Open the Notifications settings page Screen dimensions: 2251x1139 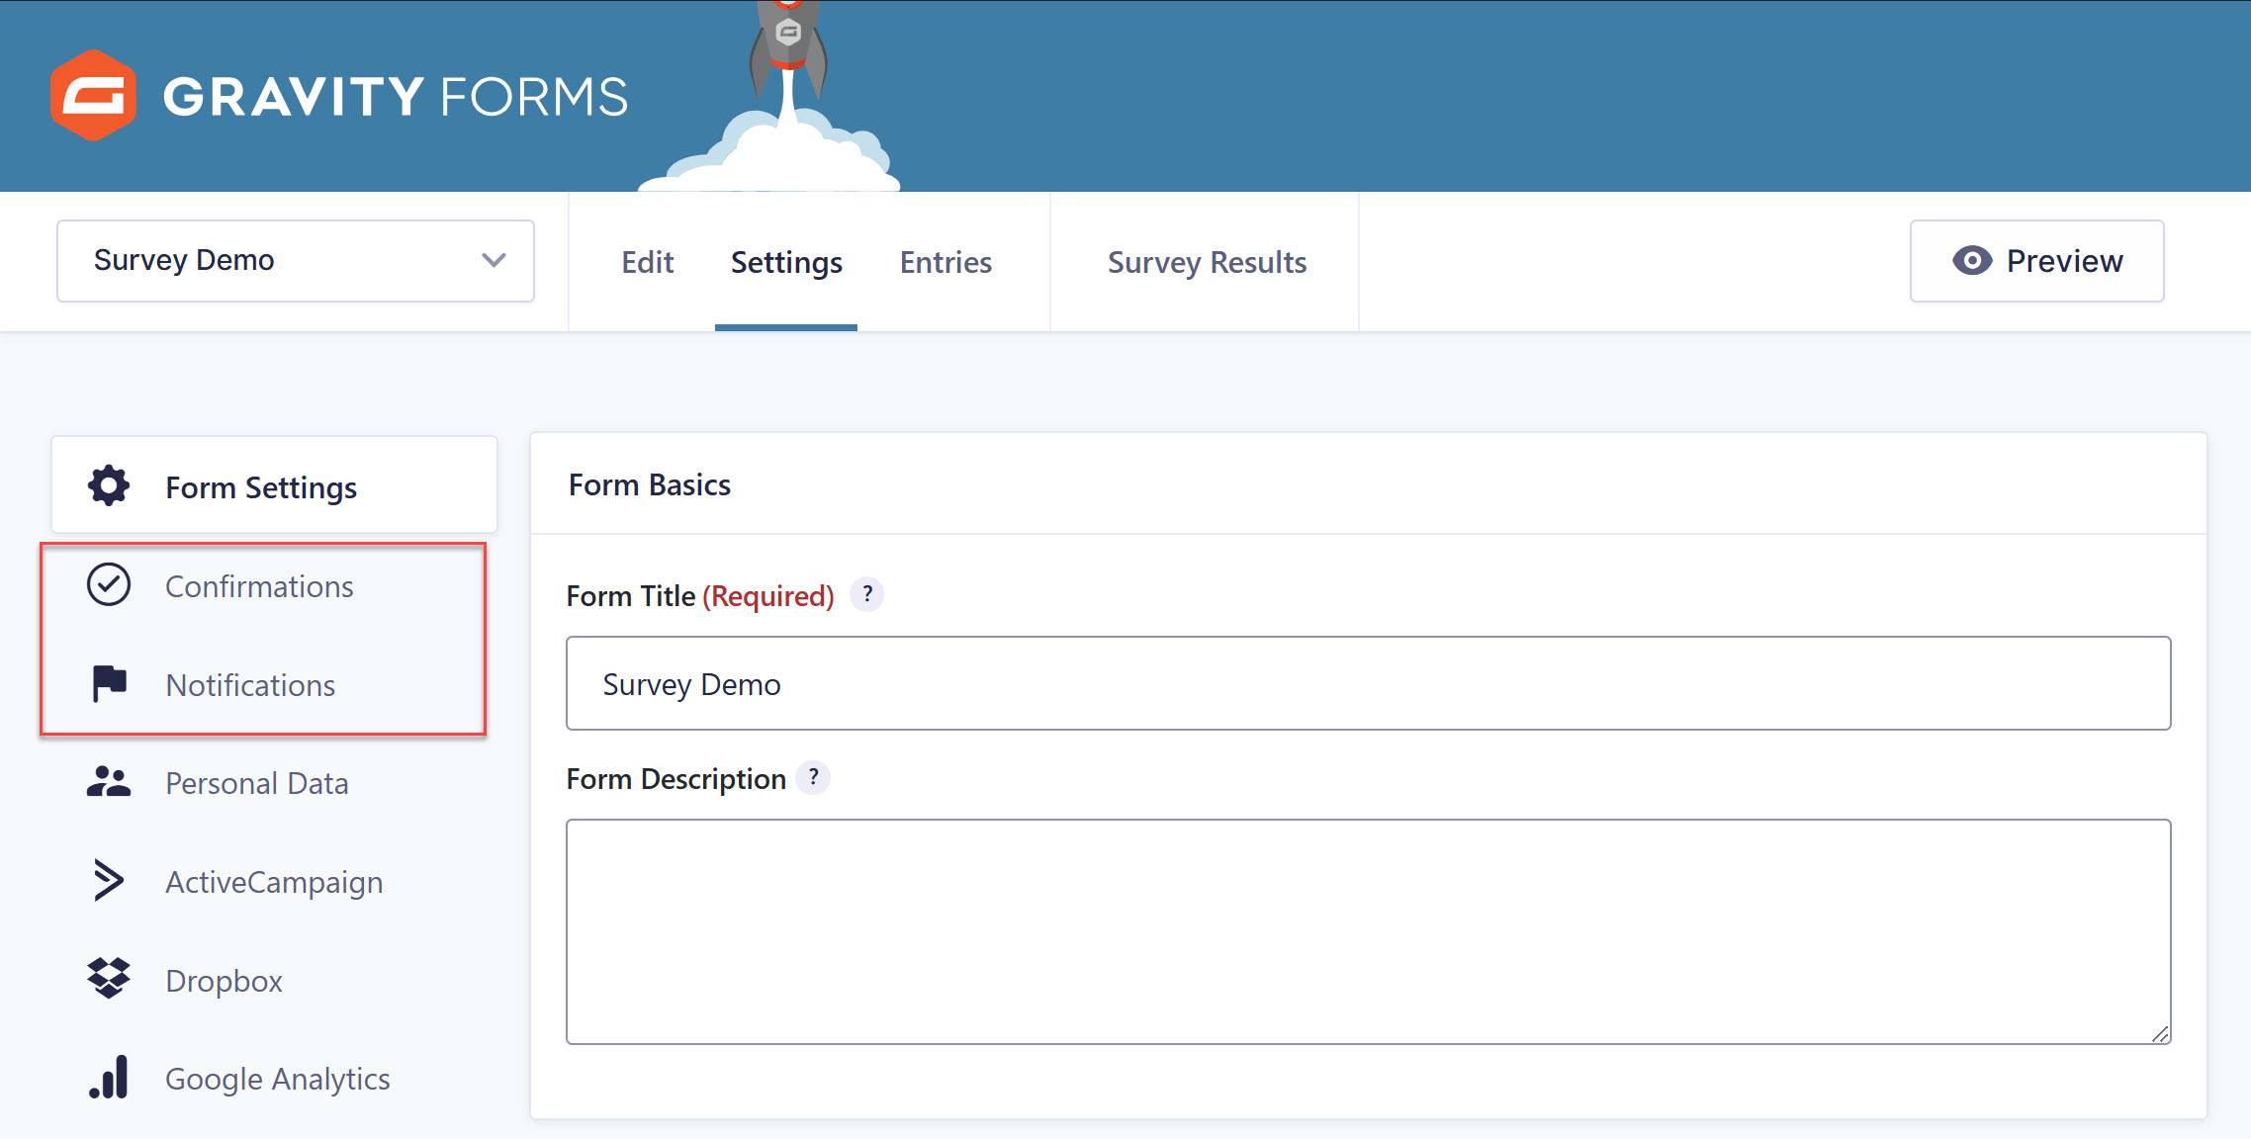[250, 684]
